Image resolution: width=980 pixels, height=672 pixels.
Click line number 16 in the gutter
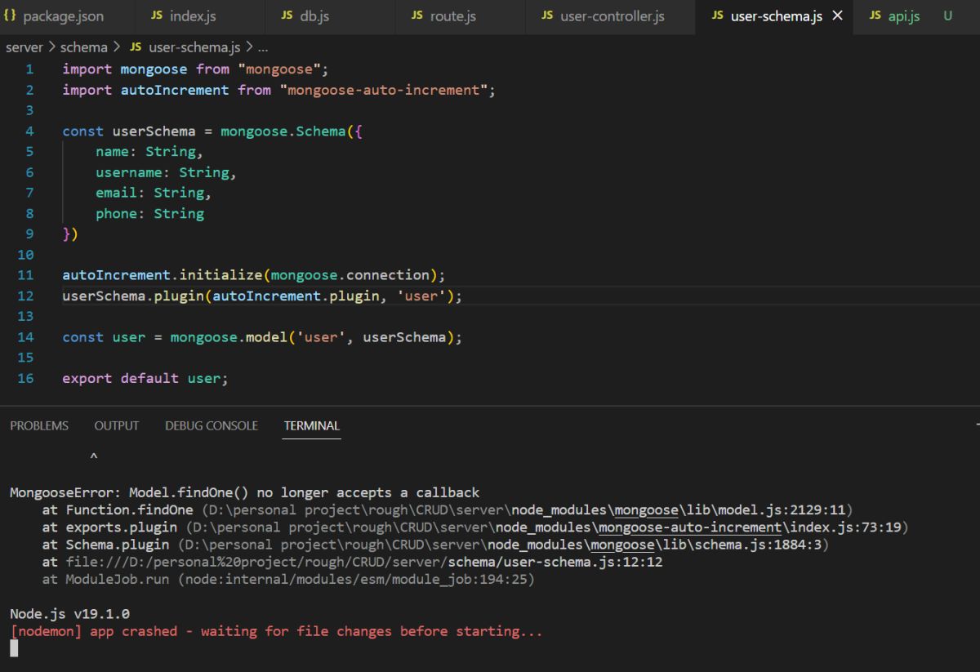(x=25, y=378)
